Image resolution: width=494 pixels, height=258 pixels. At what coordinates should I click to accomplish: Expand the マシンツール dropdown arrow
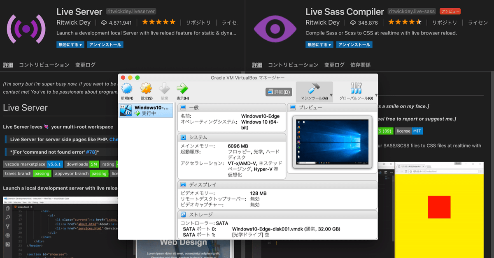(331, 95)
